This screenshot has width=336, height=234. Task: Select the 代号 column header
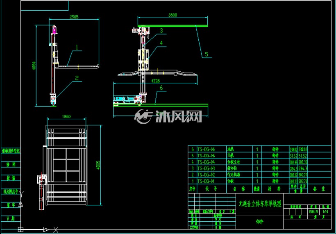(211, 189)
